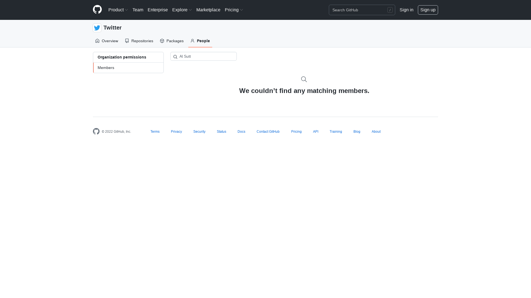Expand the Pricing dropdown in the navbar

pyautogui.click(x=234, y=10)
